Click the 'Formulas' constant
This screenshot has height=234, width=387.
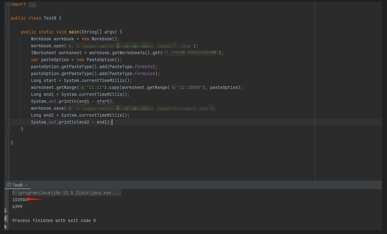pyautogui.click(x=145, y=73)
